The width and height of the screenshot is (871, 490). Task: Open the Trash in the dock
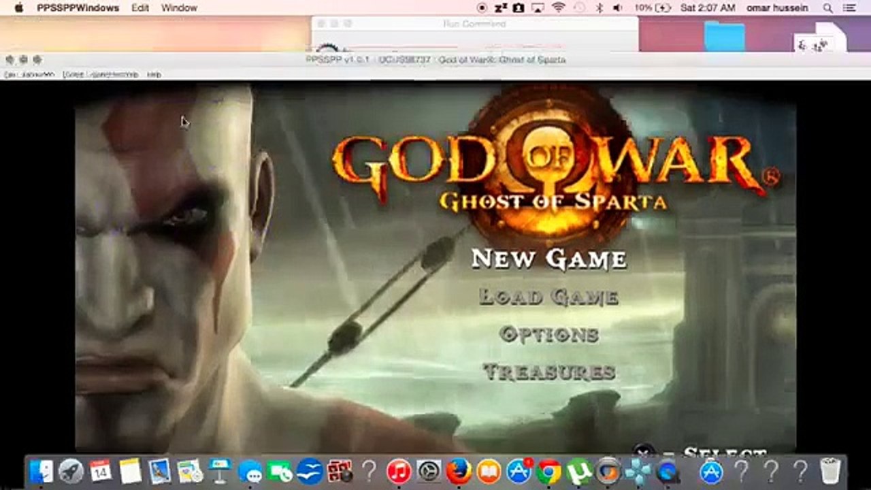[830, 471]
